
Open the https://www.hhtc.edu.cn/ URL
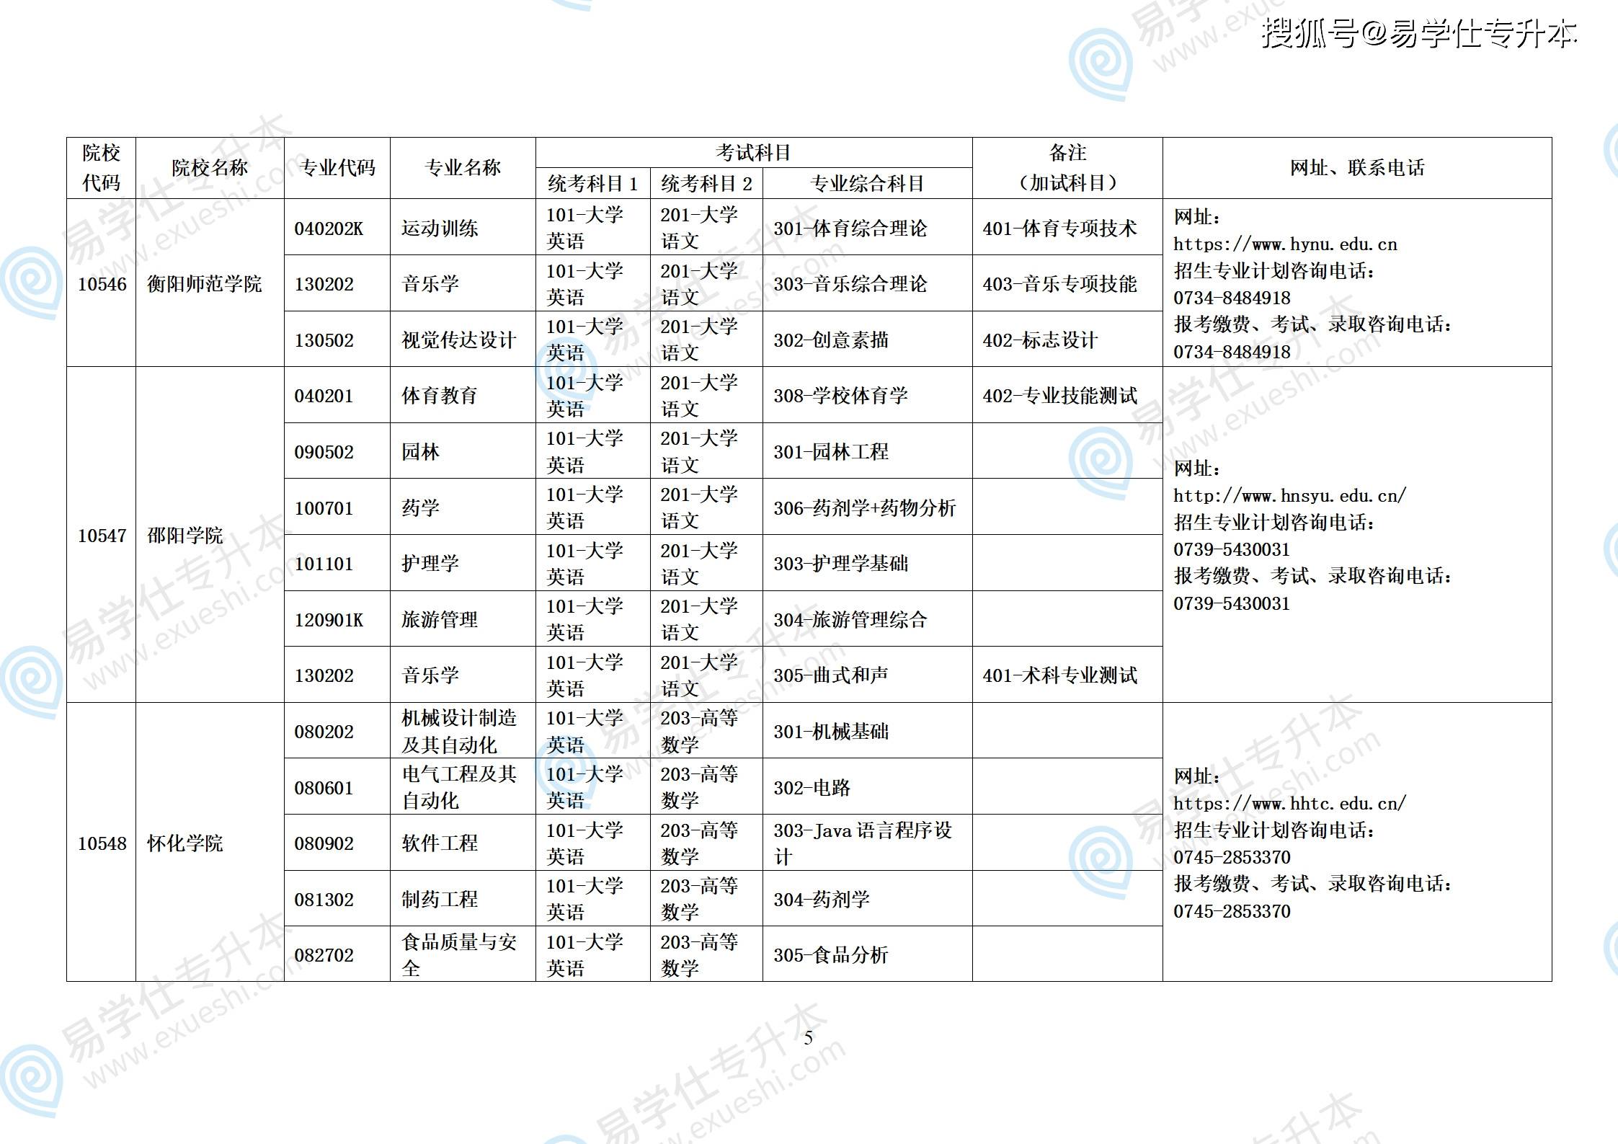[x=1289, y=804]
